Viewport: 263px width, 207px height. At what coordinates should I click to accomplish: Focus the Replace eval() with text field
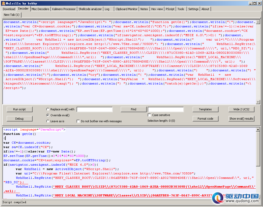pos(95,110)
